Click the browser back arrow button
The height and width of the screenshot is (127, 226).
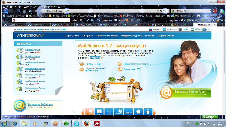coord(6,11)
